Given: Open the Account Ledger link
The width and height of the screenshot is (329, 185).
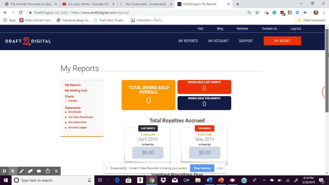Looking at the screenshot, I should click(78, 127).
